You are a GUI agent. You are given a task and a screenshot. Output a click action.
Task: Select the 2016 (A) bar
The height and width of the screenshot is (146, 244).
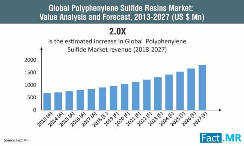tap(80, 100)
